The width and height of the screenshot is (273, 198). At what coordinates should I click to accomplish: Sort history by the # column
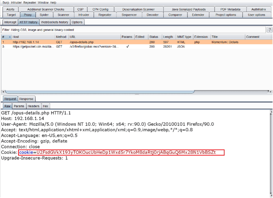click(x=5, y=37)
